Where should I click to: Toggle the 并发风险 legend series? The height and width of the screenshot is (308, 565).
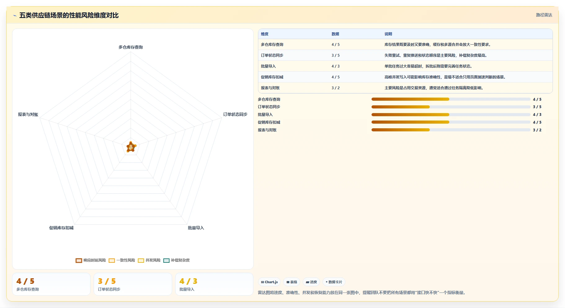click(149, 260)
